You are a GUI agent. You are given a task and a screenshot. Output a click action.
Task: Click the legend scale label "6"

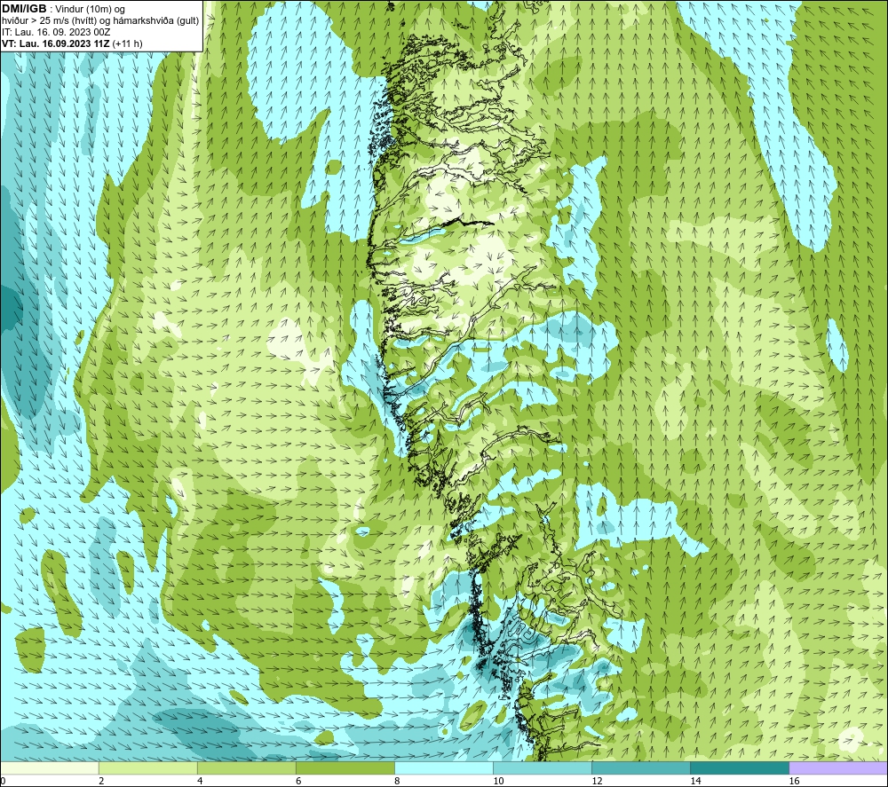tap(298, 782)
